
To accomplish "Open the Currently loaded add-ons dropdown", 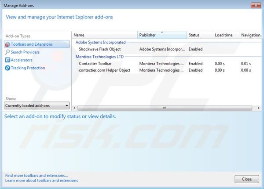I will click(x=37, y=105).
